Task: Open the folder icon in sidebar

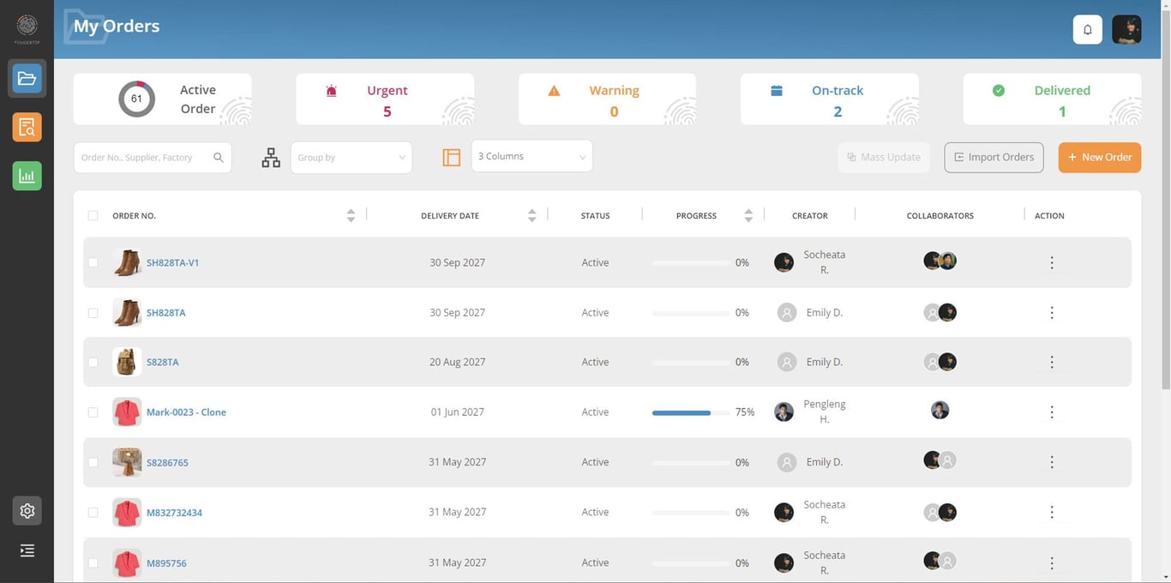Action: [x=27, y=79]
